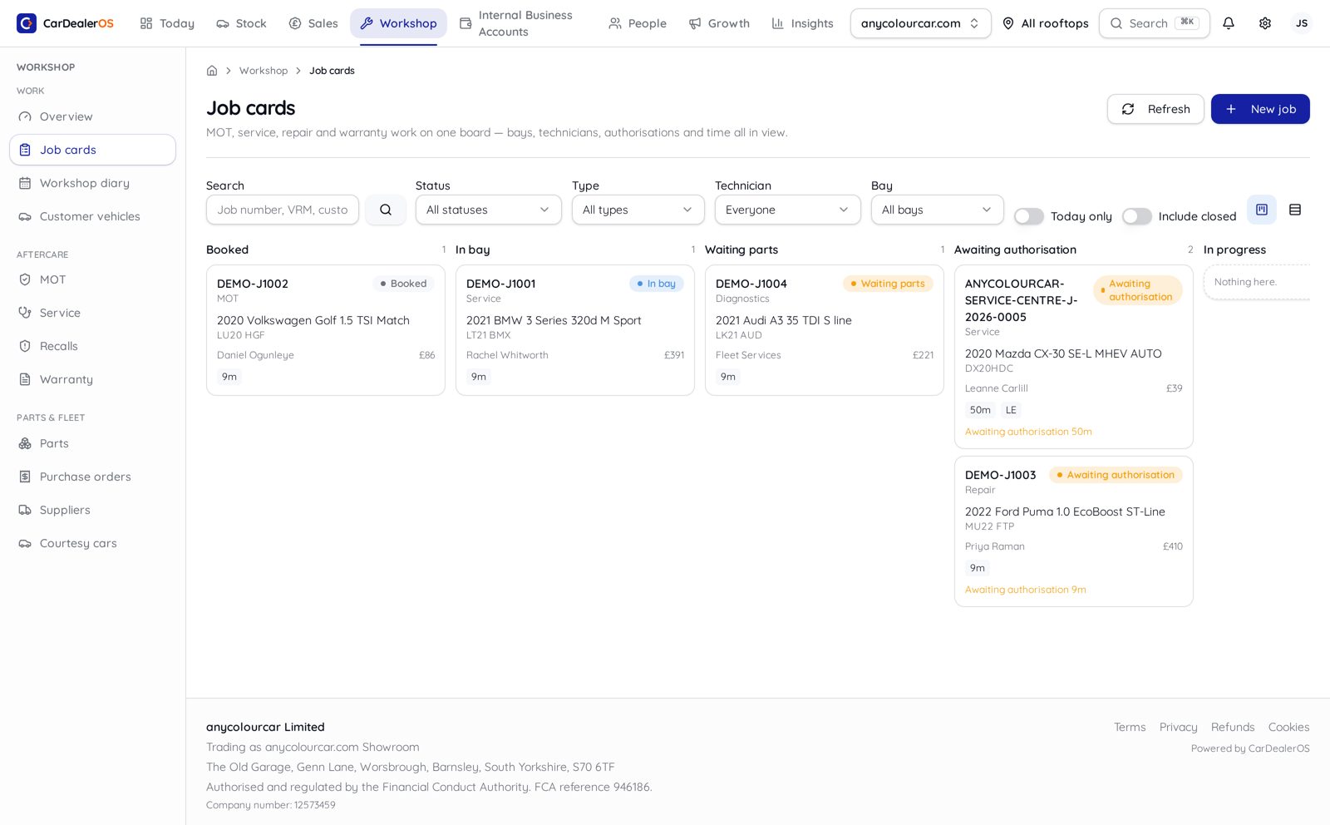Open the settings gear icon
Screen dimensions: 1330x825
pos(1265,23)
